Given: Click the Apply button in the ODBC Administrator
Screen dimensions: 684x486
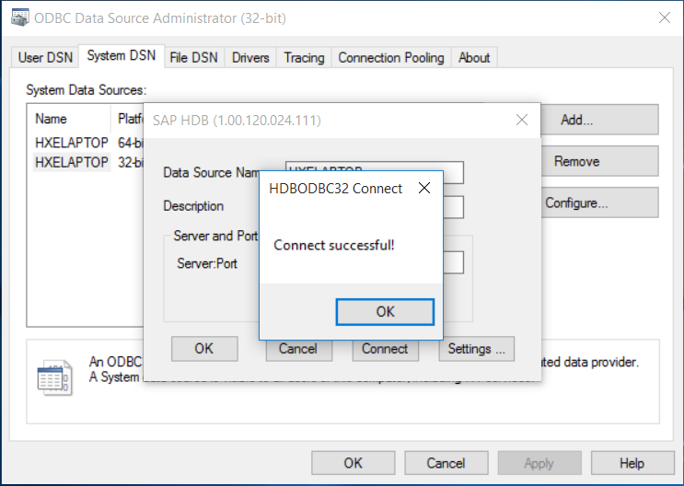Looking at the screenshot, I should click(539, 463).
